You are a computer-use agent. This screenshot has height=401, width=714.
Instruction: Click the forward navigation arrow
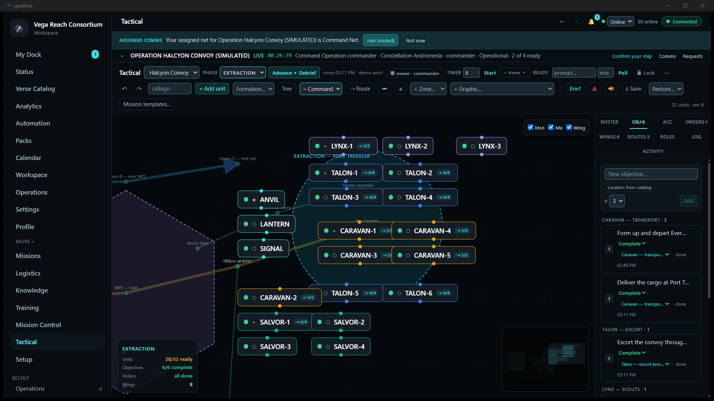point(576,22)
